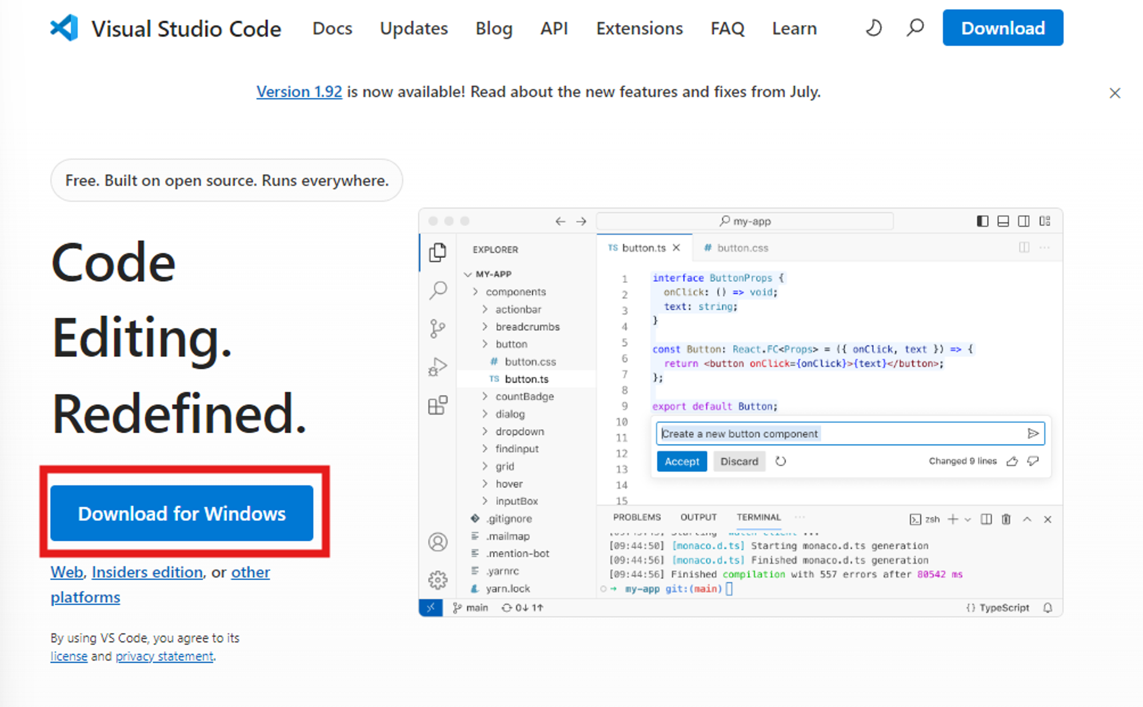Image resolution: width=1143 pixels, height=707 pixels.
Task: Click the Visual Studio Code logo
Action: pyautogui.click(x=64, y=28)
